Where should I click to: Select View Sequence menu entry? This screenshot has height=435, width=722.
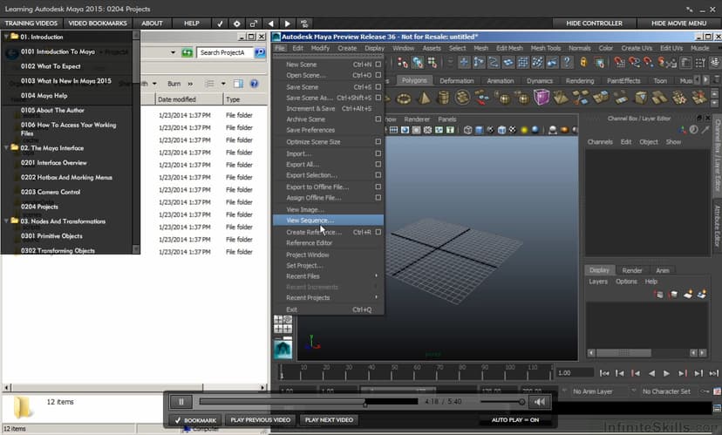coord(328,221)
